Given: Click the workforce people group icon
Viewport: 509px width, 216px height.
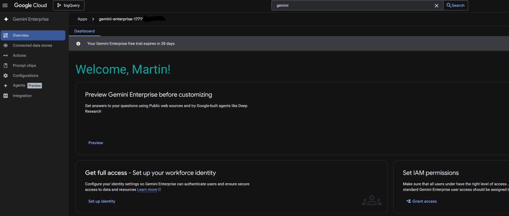Looking at the screenshot, I should pos(372,200).
